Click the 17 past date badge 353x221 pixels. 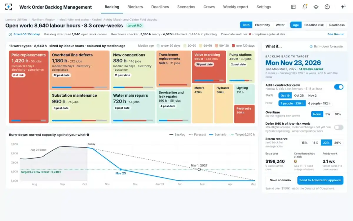click(x=61, y=75)
